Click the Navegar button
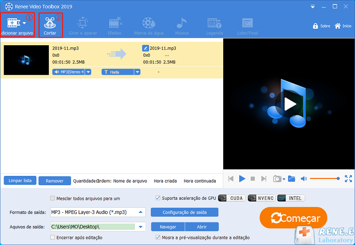This screenshot has height=245, width=355. tap(168, 227)
